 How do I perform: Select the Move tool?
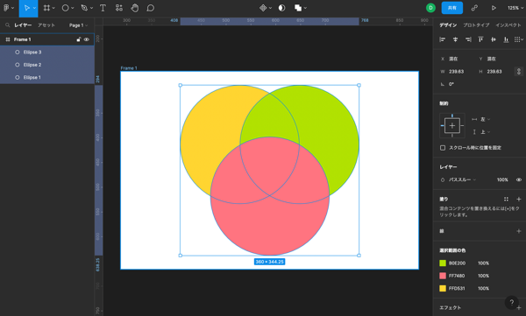click(x=27, y=8)
